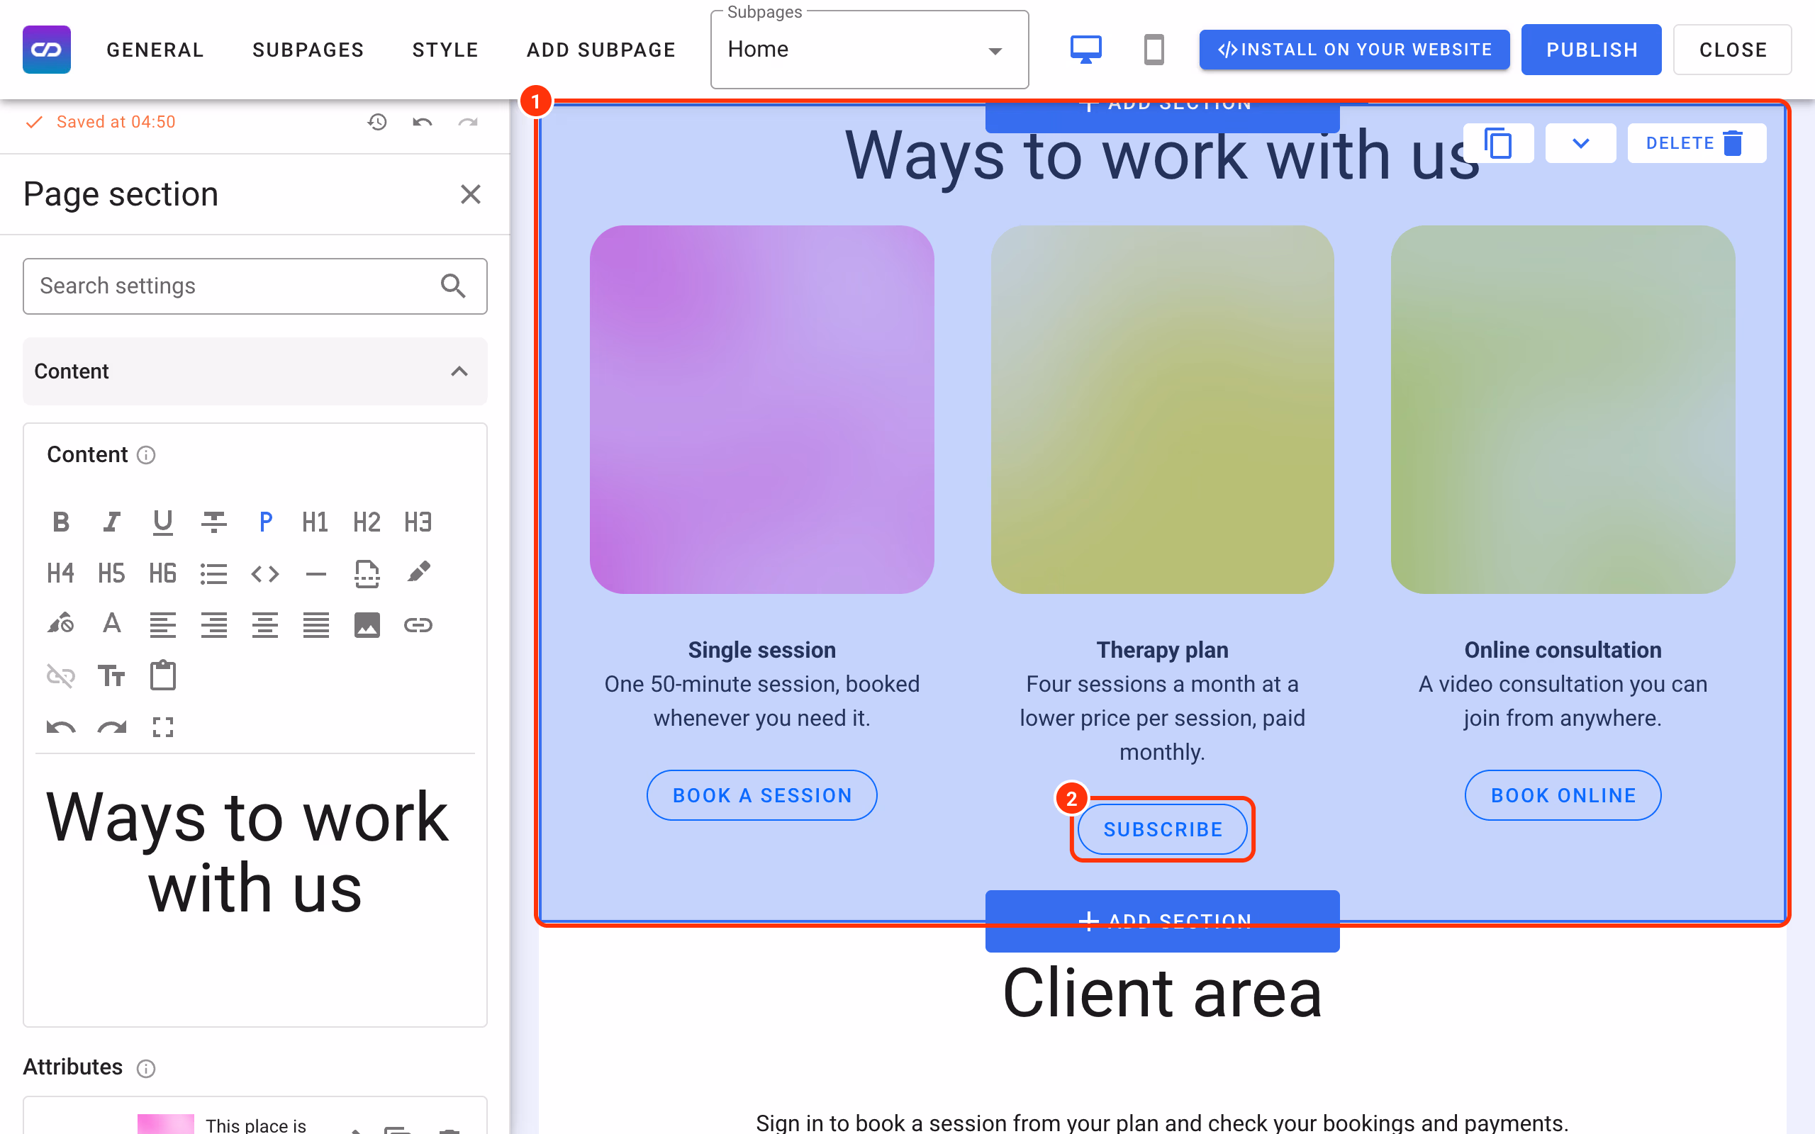Toggle bold formatting in content editor
The image size is (1815, 1134).
61,522
